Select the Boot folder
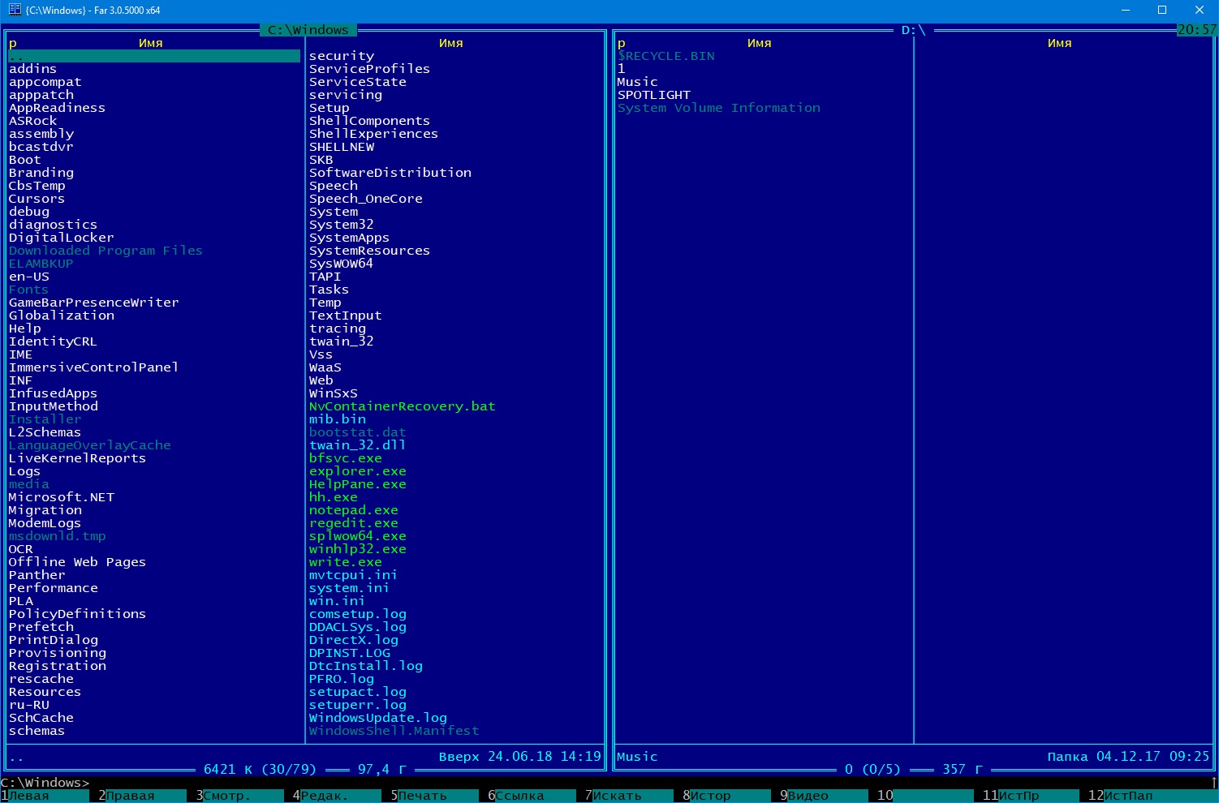 (x=25, y=160)
